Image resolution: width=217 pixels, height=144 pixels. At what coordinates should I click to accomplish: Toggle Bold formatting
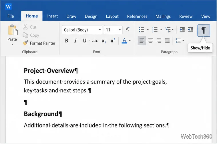[67, 41]
